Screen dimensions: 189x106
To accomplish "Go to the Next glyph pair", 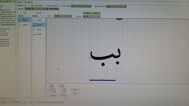I will (x=96, y=13).
